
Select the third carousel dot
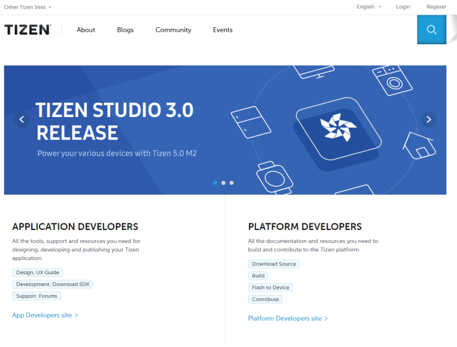coord(231,183)
